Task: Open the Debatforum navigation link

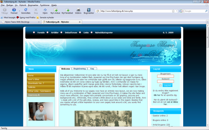Action: [71, 33]
